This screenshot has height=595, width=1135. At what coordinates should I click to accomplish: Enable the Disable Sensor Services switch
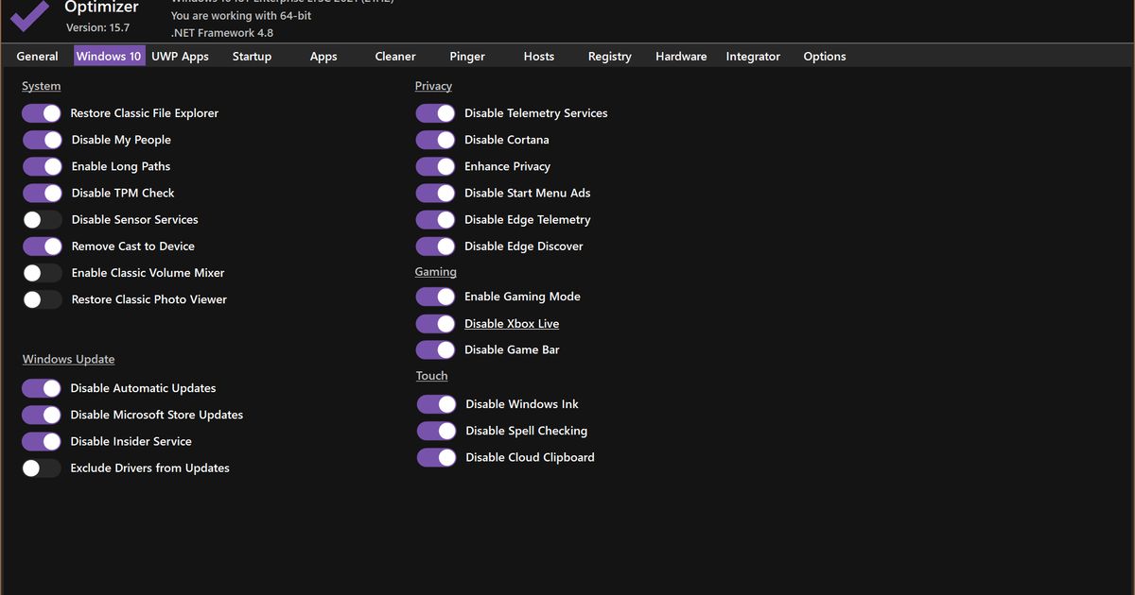pos(43,220)
